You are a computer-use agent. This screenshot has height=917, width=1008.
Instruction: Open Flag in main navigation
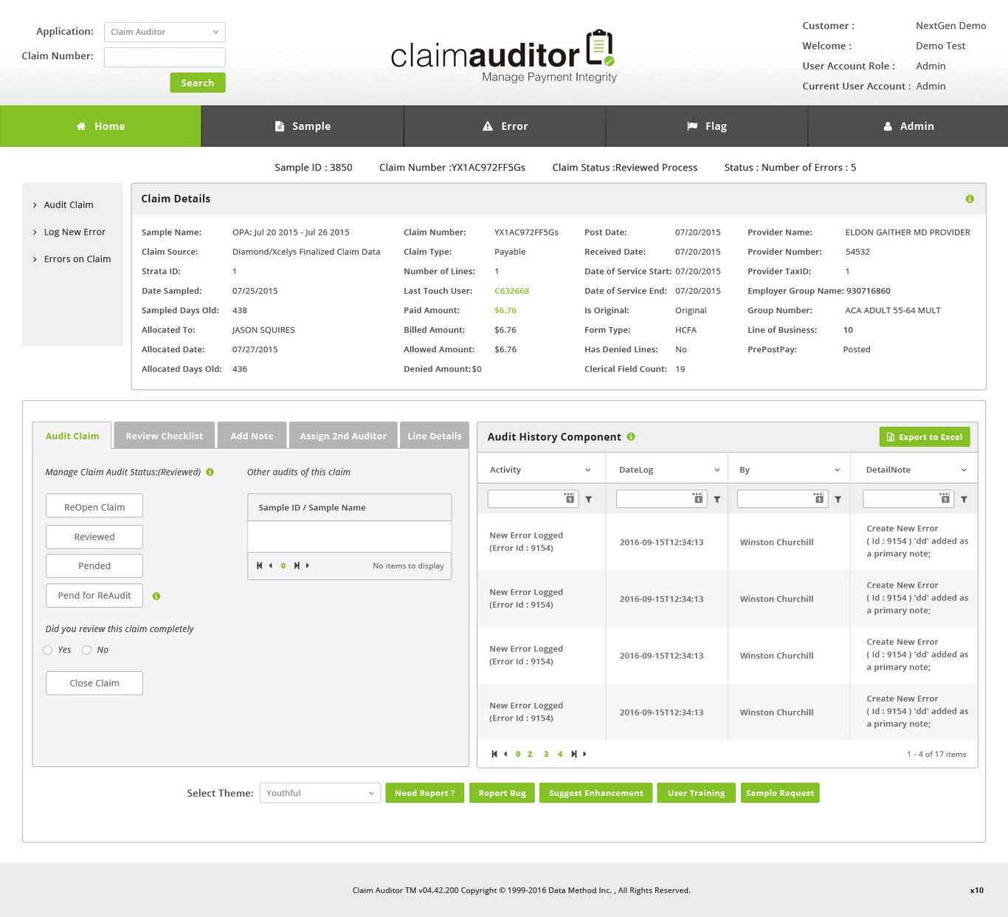707,126
